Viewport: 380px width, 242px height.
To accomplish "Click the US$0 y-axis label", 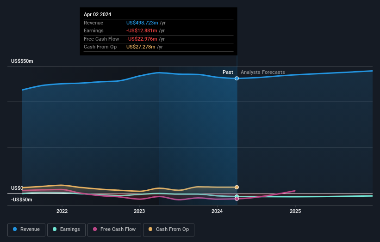I will (17, 188).
